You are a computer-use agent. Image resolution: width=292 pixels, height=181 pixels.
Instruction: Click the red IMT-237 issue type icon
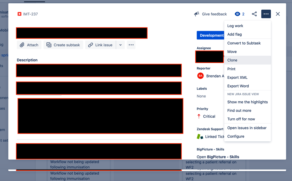[19, 14]
